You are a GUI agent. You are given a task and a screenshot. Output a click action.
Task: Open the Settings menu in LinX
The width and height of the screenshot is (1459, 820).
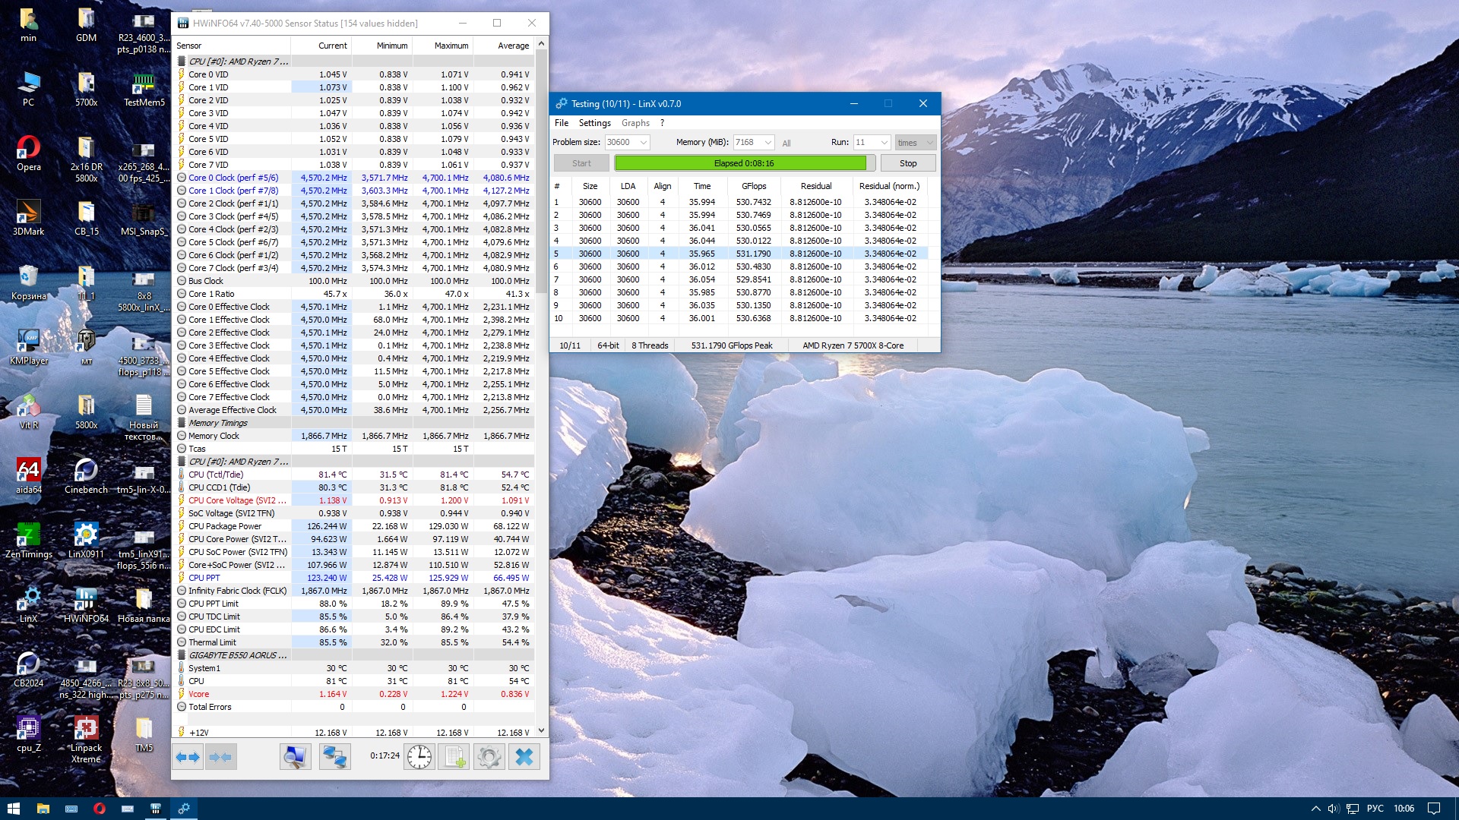594,123
